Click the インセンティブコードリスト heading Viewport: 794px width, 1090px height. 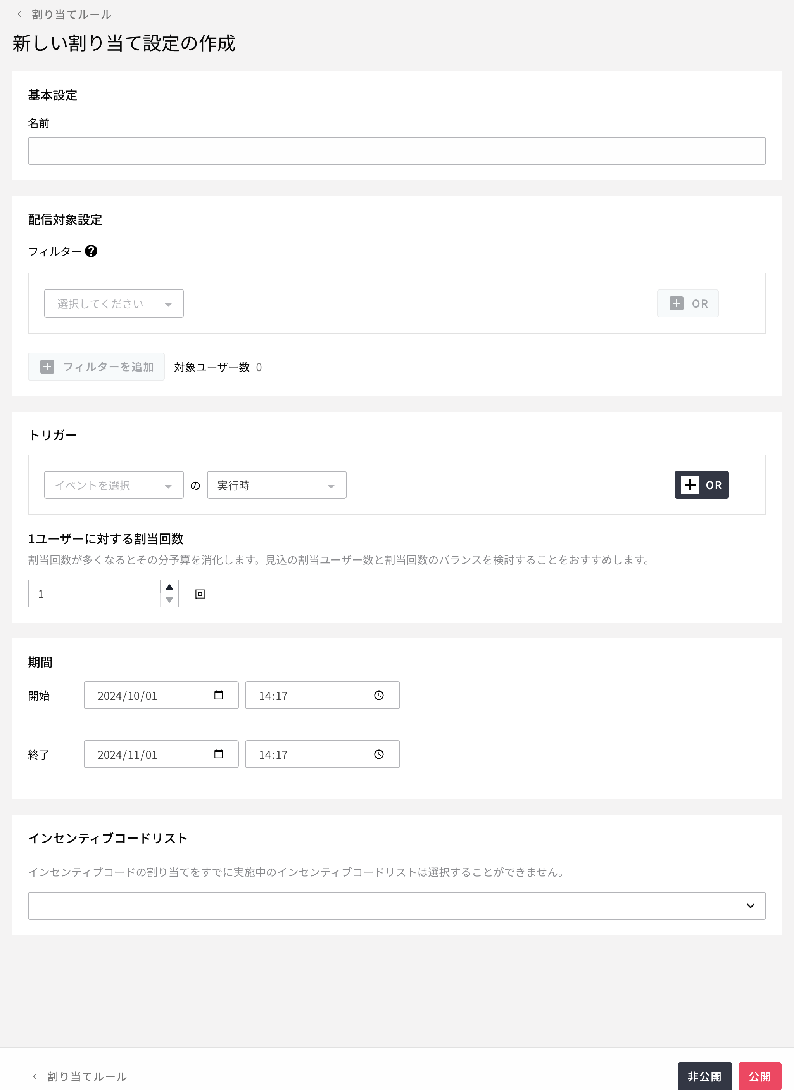[108, 838]
